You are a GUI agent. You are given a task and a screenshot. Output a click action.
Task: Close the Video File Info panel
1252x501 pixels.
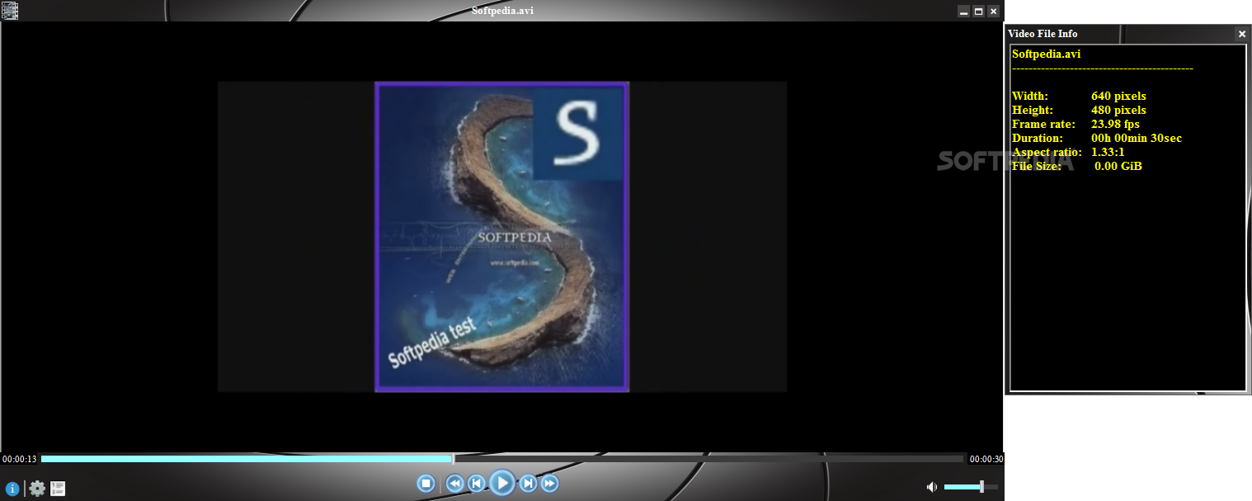click(1242, 34)
